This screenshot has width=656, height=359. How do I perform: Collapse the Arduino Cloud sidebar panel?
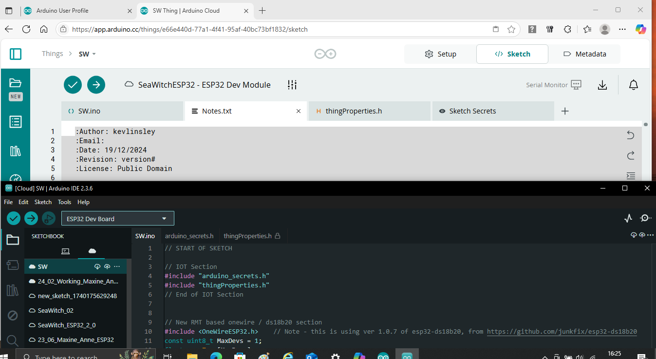(x=16, y=54)
